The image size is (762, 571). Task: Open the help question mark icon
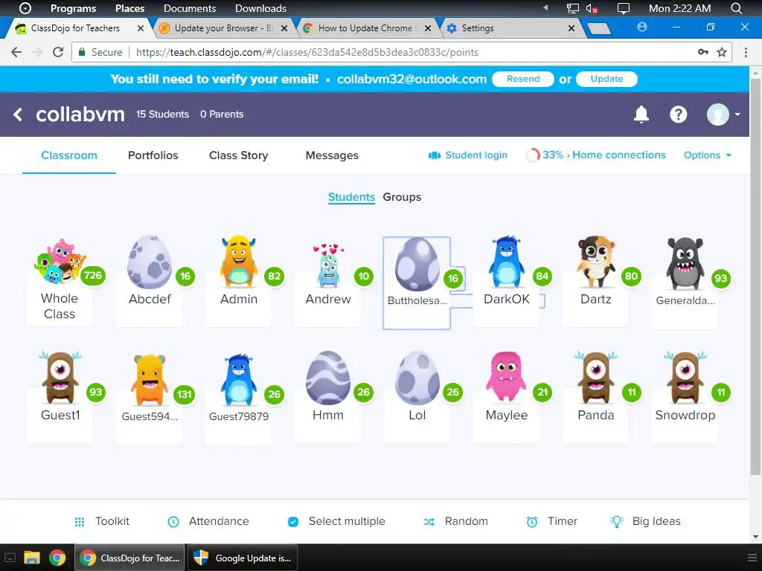(x=679, y=114)
